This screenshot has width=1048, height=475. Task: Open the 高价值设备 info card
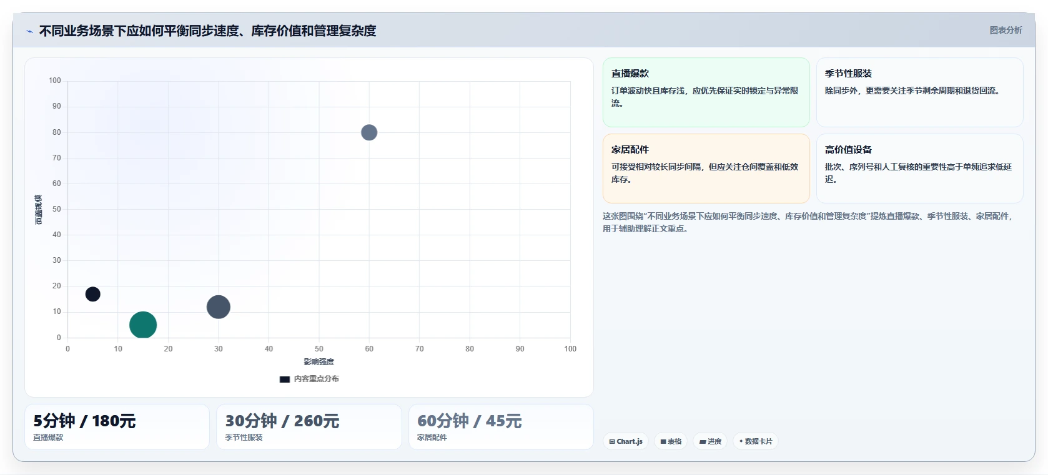920,169
